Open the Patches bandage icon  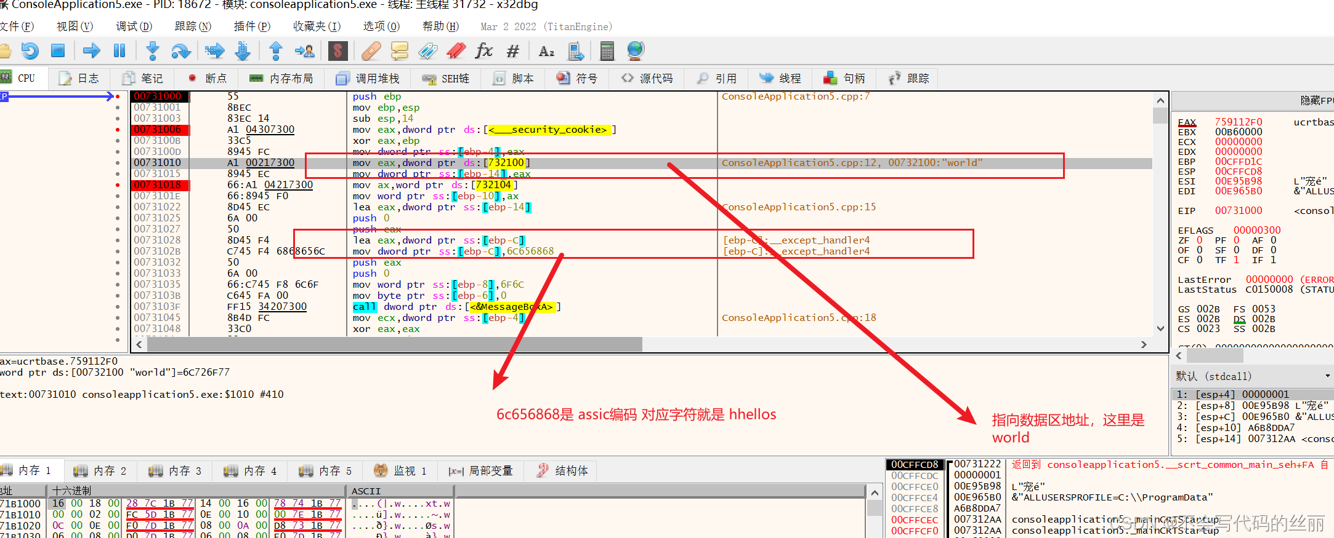(x=371, y=51)
